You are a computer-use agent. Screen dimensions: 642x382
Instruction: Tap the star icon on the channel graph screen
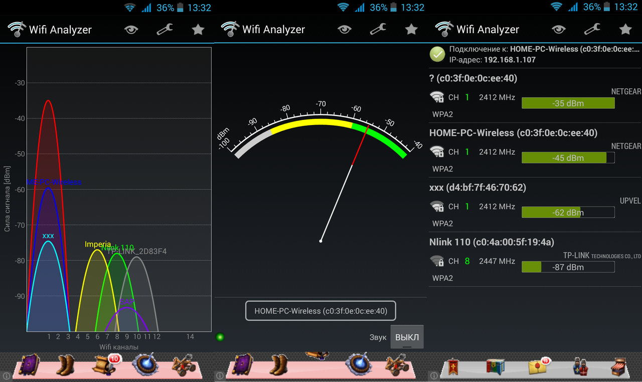198,30
